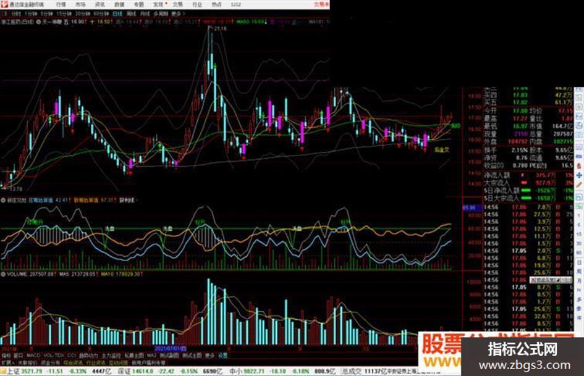Select the red pencil drawing tool in right sidebar
584x376 pixels.
point(579,185)
